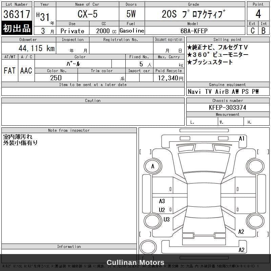Click the 純正ナビ、フルセグTV selling point
This screenshot has width=271, height=271.
click(217, 47)
